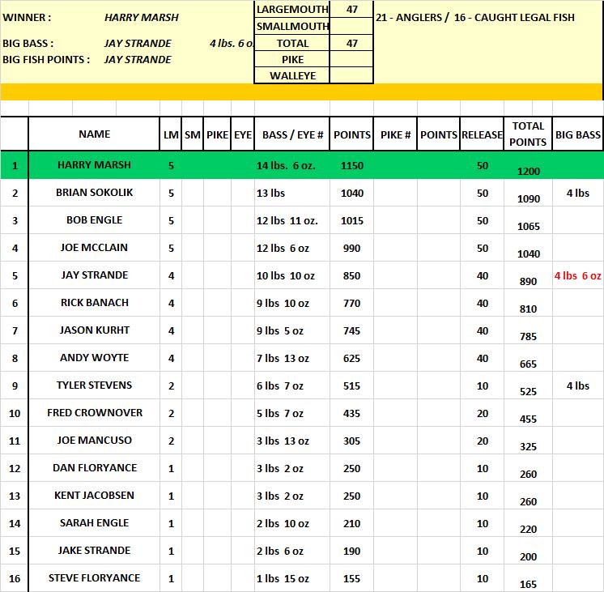The image size is (604, 592).
Task: Click the TOTAL label in summary box
Action: pos(292,43)
